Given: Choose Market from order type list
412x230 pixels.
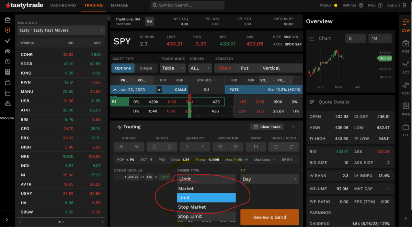Looking at the screenshot, I should 206,188.
